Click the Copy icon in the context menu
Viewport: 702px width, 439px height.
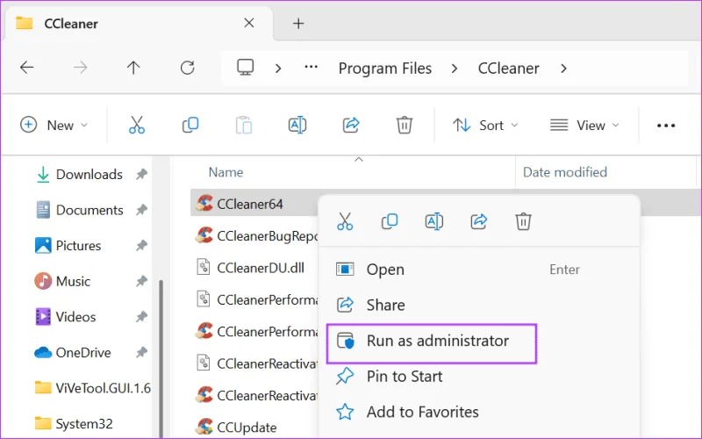(x=390, y=221)
